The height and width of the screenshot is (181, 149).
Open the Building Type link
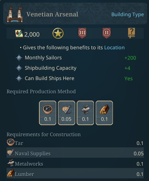(128, 15)
